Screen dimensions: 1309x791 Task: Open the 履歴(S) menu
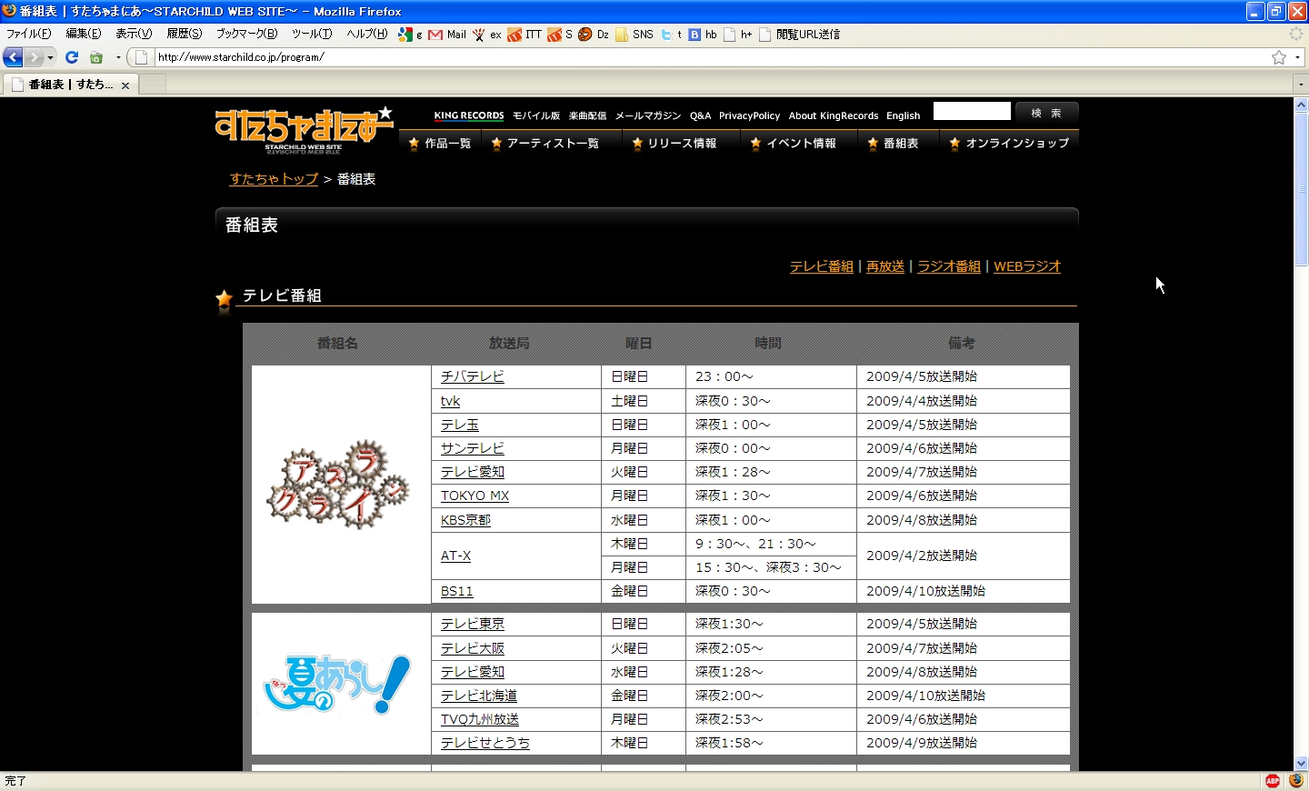click(x=185, y=35)
